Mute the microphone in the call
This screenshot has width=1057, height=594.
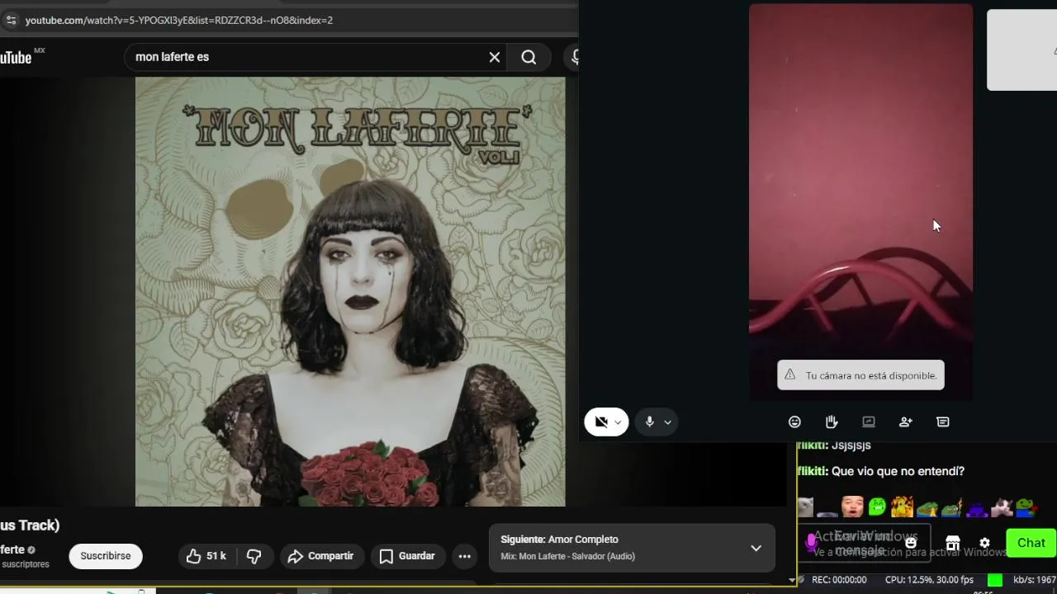click(650, 422)
